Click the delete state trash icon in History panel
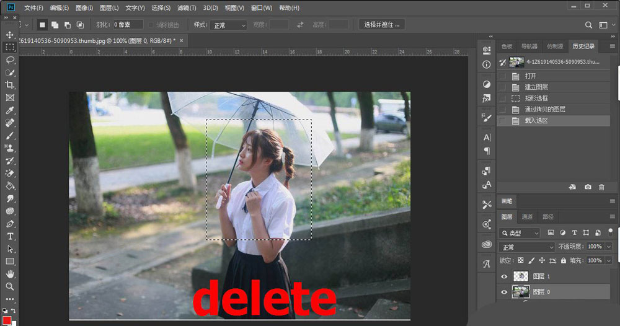Image resolution: width=620 pixels, height=326 pixels. [601, 187]
